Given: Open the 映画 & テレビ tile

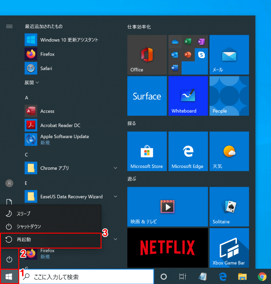Looking at the screenshot, I should 168,207.
